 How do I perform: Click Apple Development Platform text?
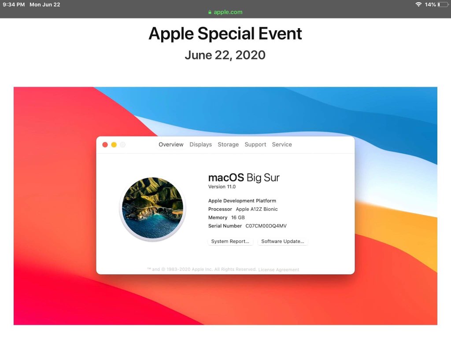tap(242, 201)
